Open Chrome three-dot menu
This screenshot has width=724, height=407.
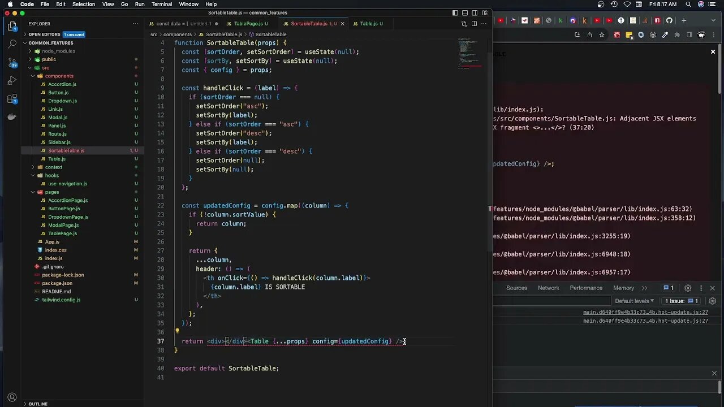point(714,34)
